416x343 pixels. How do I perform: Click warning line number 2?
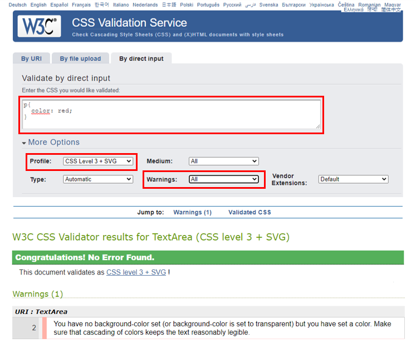(x=34, y=327)
